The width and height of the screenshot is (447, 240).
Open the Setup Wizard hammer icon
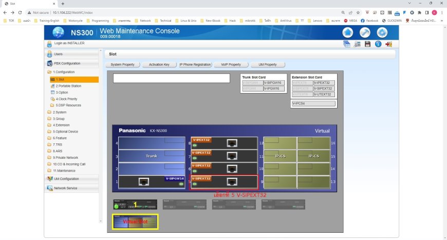pyautogui.click(x=365, y=32)
